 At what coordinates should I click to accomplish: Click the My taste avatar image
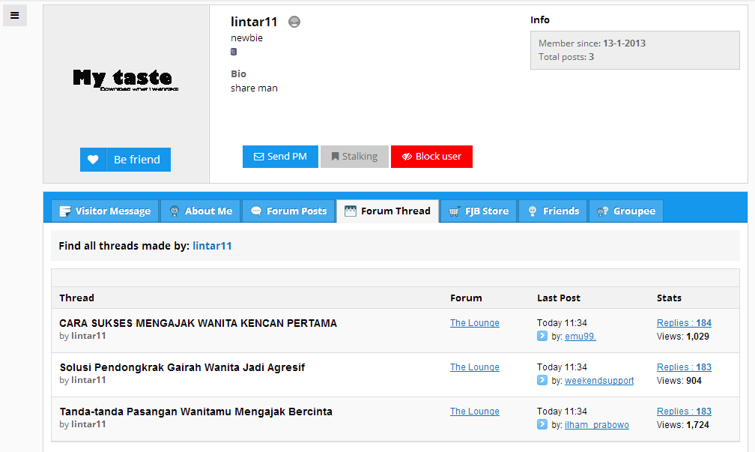click(x=125, y=79)
